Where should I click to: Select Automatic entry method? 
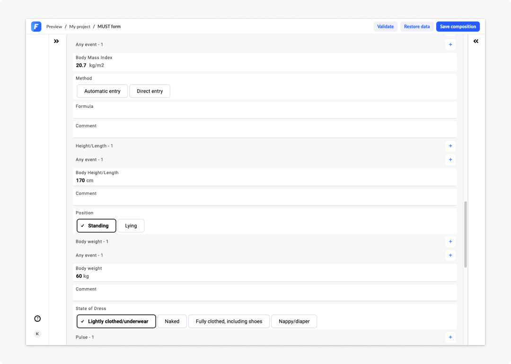pos(102,91)
